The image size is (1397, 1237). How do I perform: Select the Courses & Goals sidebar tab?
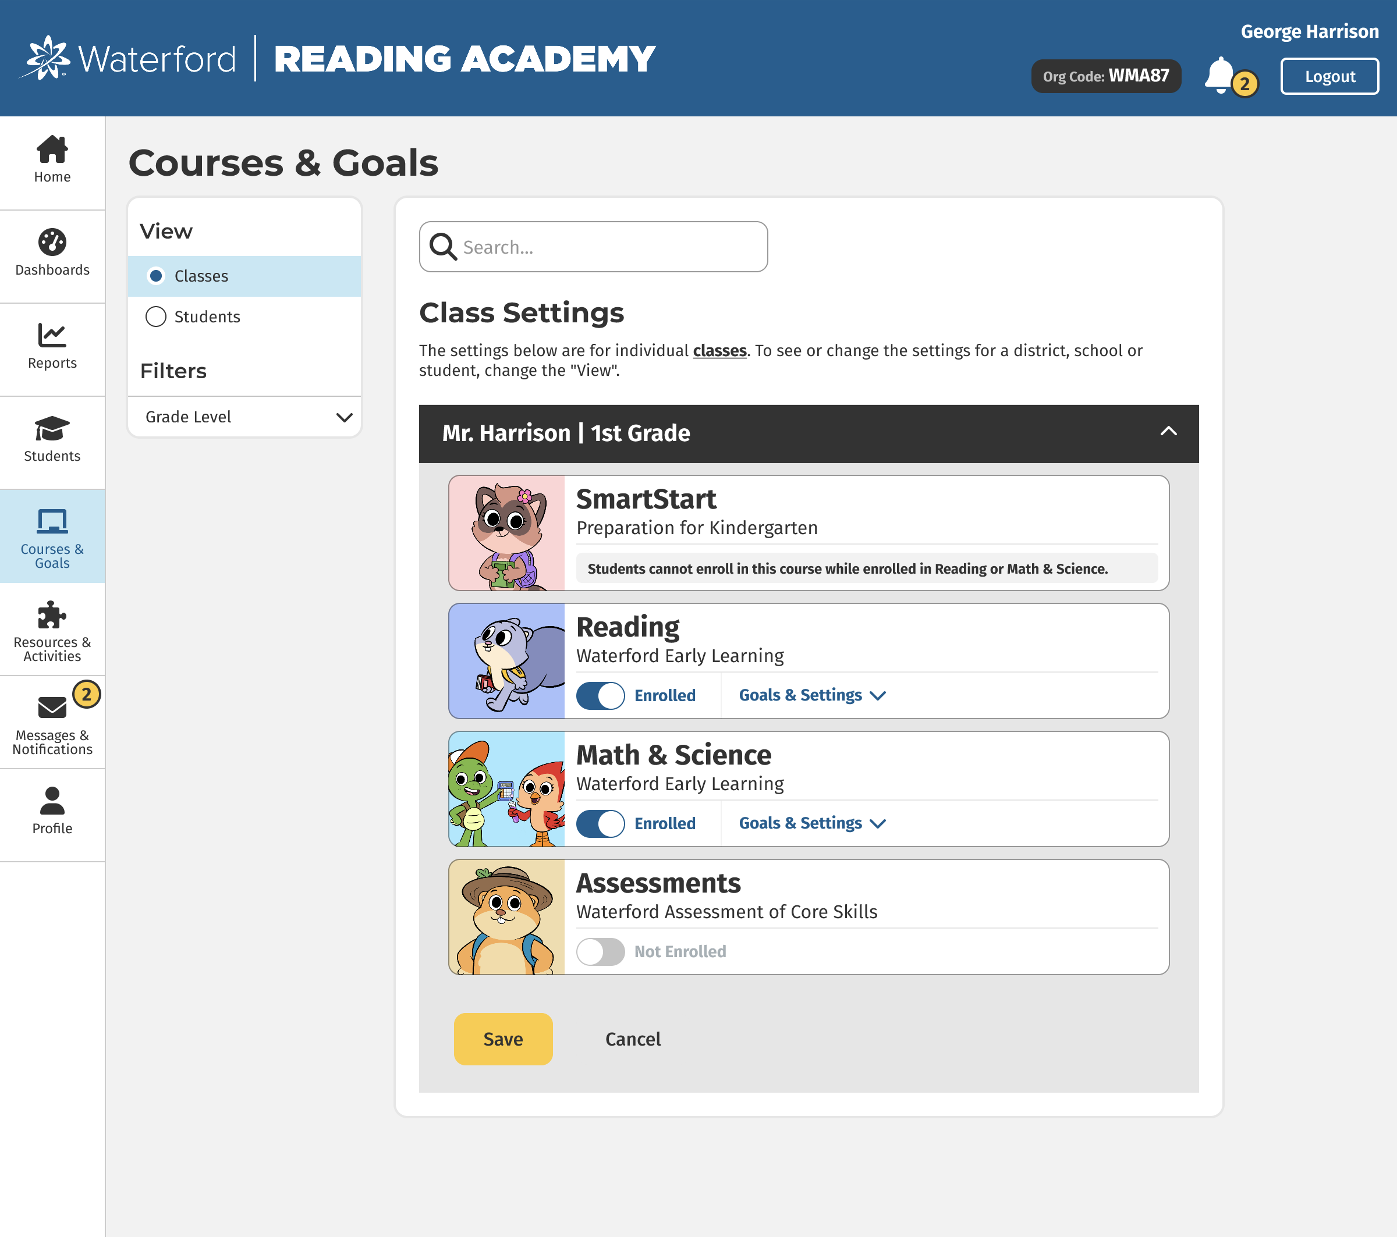click(x=52, y=536)
